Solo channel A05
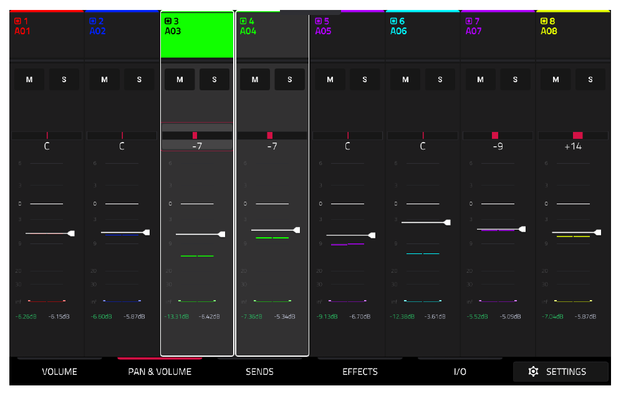The height and width of the screenshot is (396, 621). coord(365,80)
